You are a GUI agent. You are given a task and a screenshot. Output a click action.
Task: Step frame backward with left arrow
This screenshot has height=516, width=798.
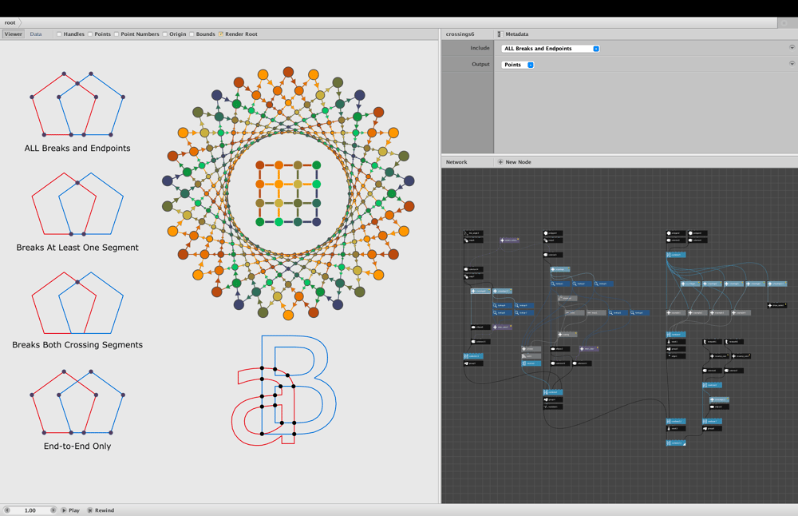point(7,510)
